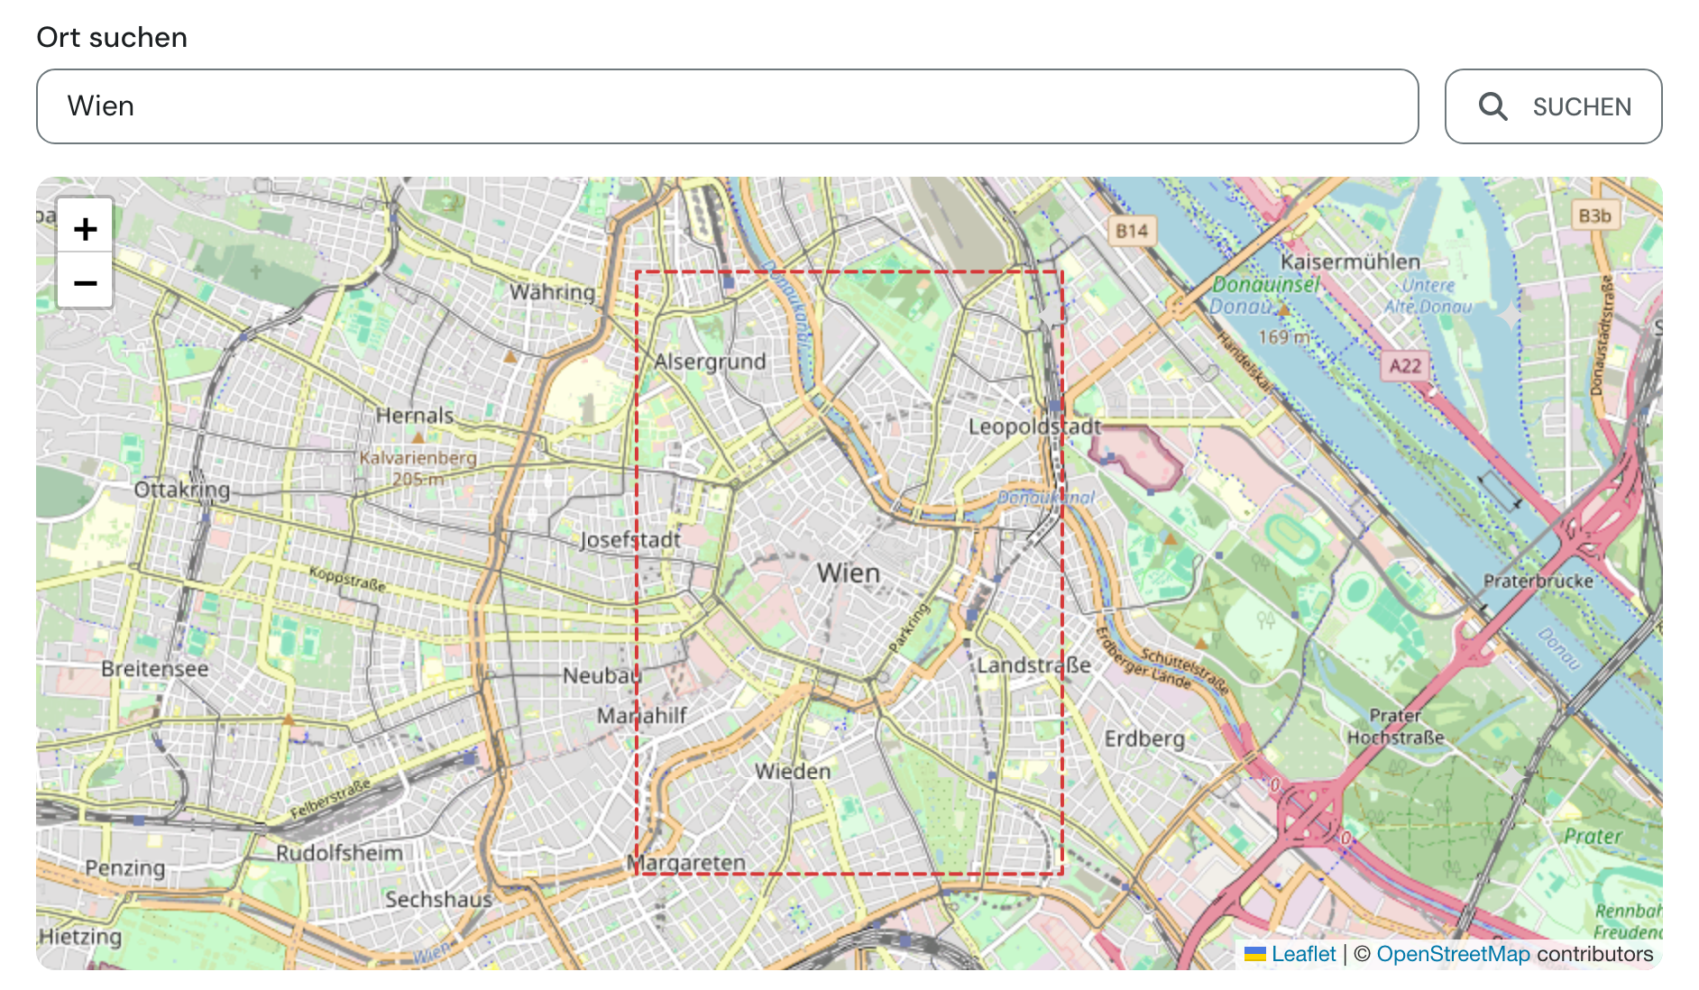Click the magnifier icon in SUCHEN button
Viewport: 1699px width, 990px height.
[x=1492, y=106]
